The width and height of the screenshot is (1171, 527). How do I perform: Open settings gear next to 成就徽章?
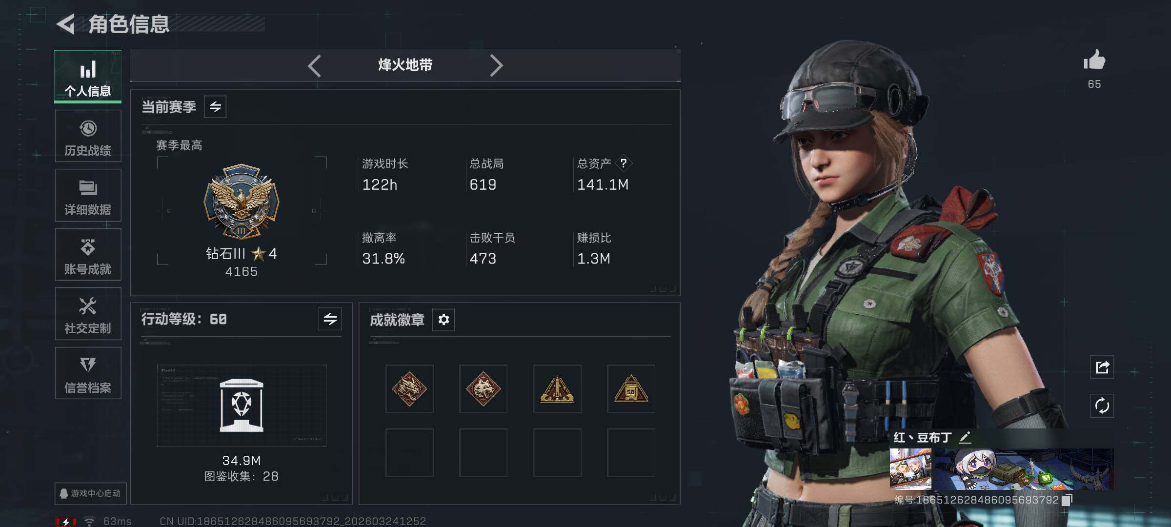coord(444,320)
